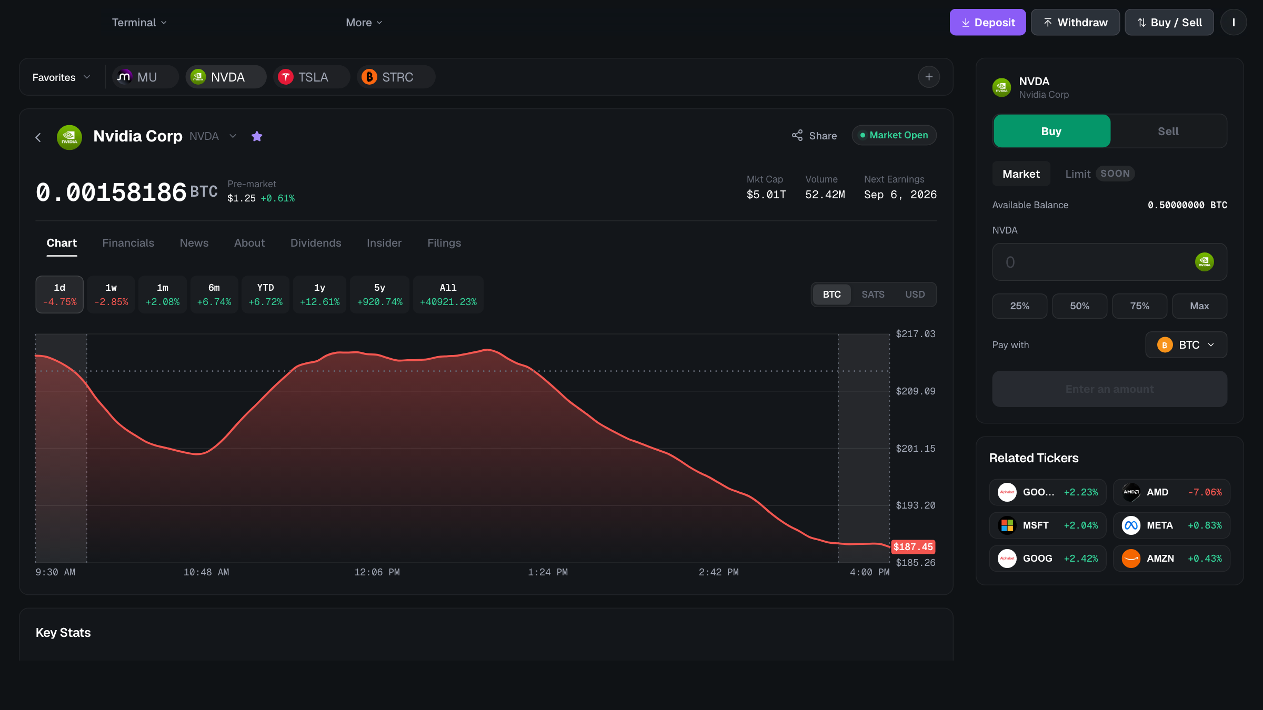Open the AMZN related ticker
Image resolution: width=1263 pixels, height=710 pixels.
coord(1171,559)
